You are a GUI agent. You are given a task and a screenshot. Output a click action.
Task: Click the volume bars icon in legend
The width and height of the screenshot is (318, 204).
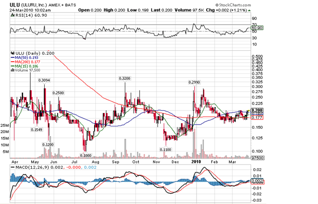(13, 70)
